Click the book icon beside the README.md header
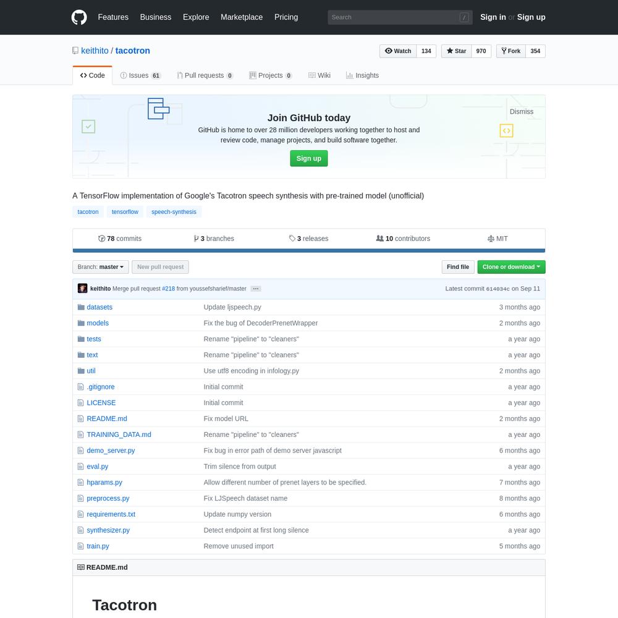 [81, 567]
